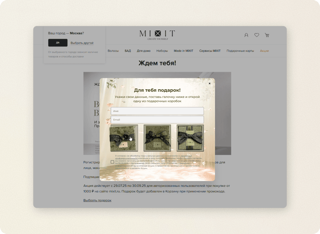This screenshot has width=320, height=234.
Task: Confirm the city with the ДА button
Action: 58,42
